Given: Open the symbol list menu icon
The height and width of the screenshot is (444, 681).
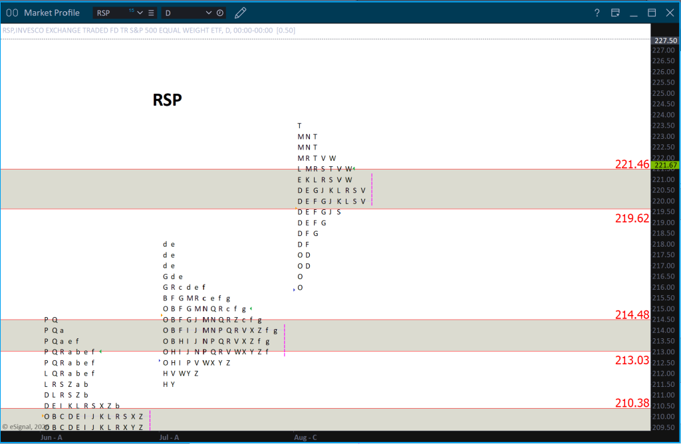Looking at the screenshot, I should point(151,13).
